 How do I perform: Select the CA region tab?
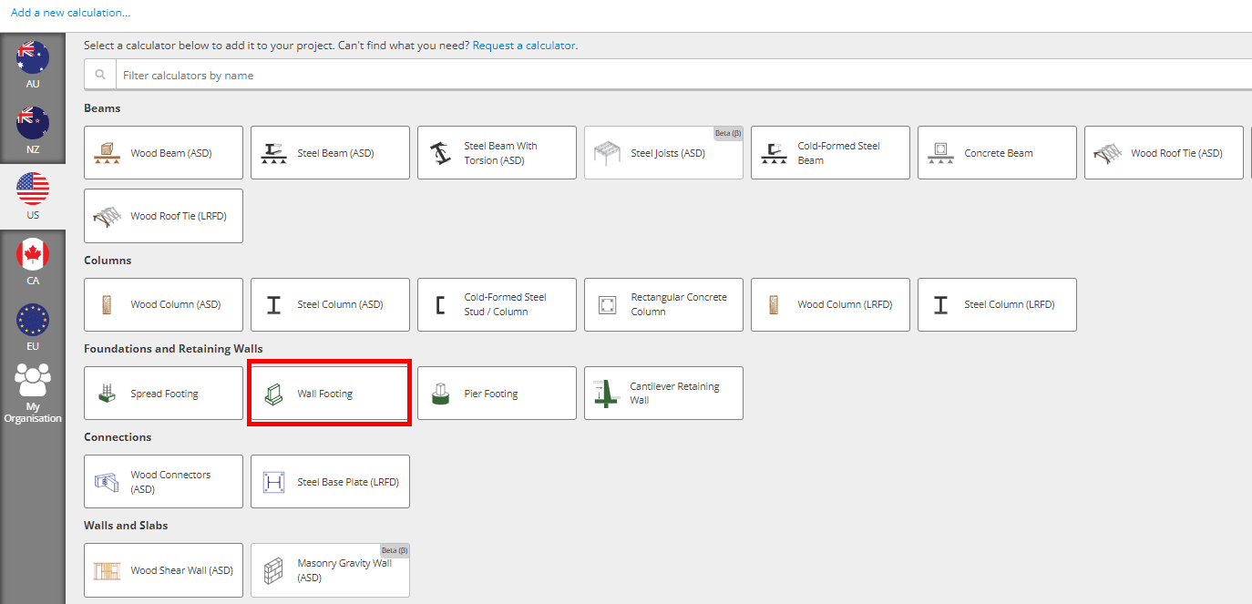(33, 262)
